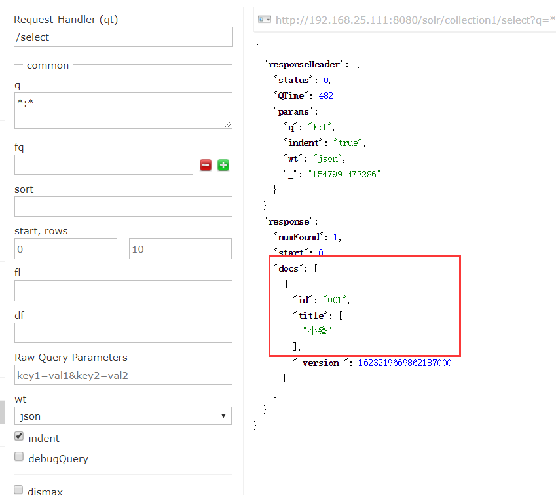Select the rows field with value 10
Screen dimensions: 556x495
click(x=180, y=249)
